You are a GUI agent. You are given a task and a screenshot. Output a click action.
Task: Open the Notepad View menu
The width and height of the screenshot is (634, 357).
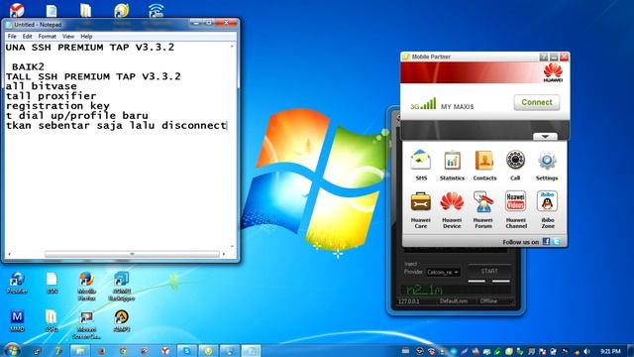(x=68, y=37)
